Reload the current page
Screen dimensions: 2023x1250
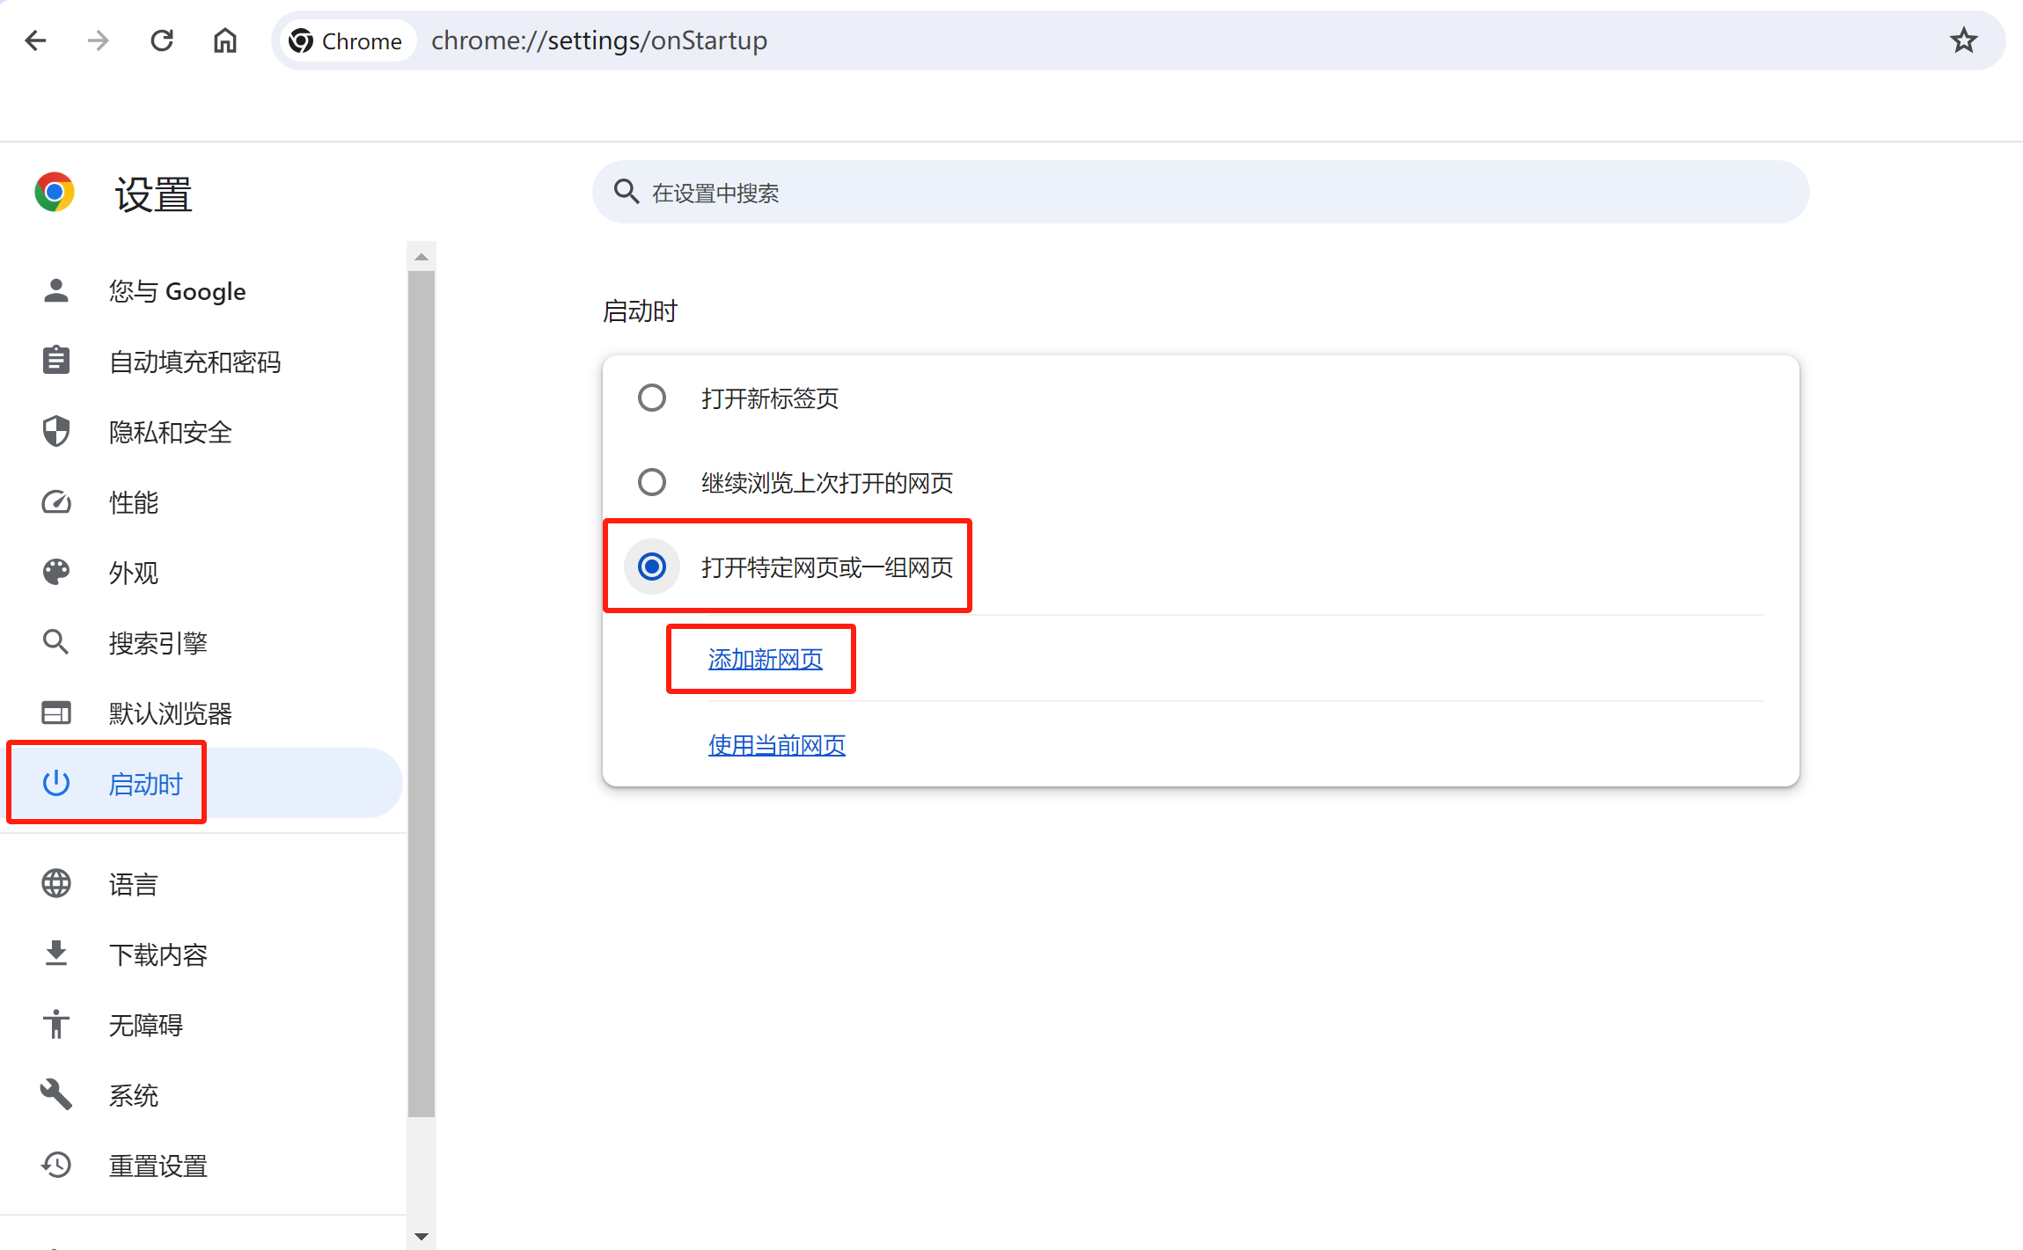pyautogui.click(x=162, y=40)
